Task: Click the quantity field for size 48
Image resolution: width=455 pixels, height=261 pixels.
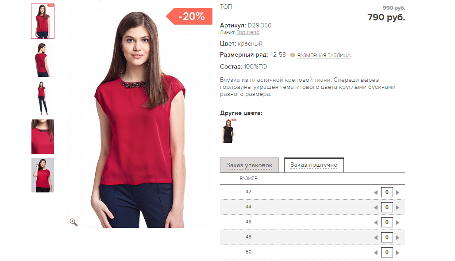Action: click(x=387, y=238)
